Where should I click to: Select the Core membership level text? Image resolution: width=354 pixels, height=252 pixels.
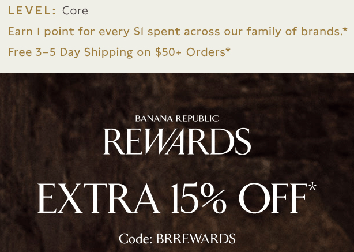76,11
